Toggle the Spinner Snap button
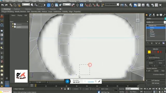The height and width of the screenshot is (93, 166). (x=98, y=5)
